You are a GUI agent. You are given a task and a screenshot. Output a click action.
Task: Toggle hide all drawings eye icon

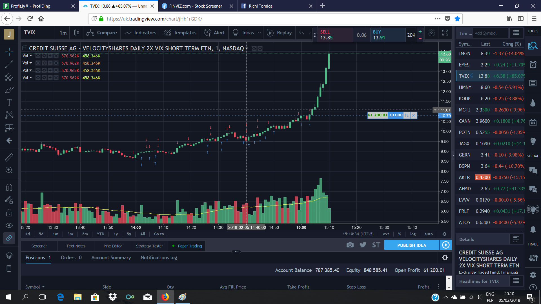[9, 225]
